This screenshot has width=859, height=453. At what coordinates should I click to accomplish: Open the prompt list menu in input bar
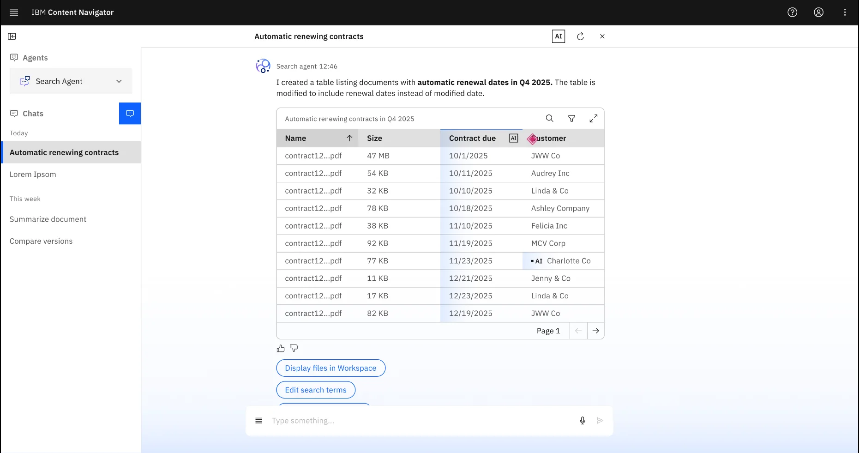tap(259, 421)
